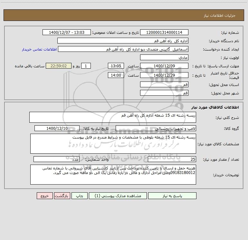The image size is (248, 240).
Task: Click the 'توضیحات خریدار:' label
Action: point(226,175)
